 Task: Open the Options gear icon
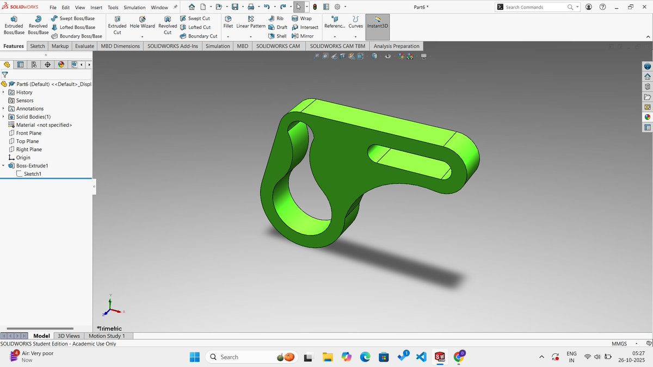[337, 7]
